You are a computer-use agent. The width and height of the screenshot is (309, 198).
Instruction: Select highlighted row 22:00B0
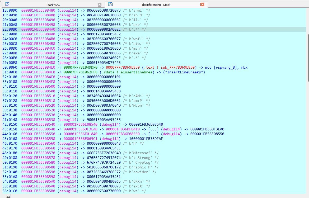[x=154, y=29]
